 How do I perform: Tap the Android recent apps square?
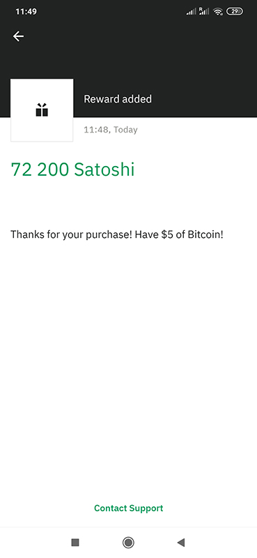coord(75,543)
